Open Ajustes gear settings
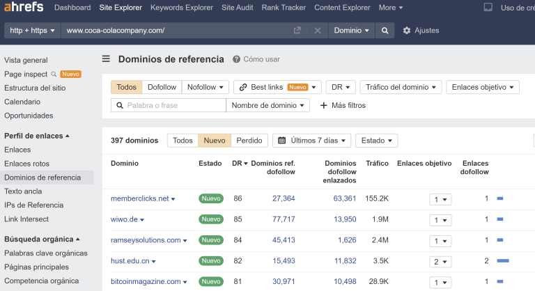This screenshot has width=535, height=291. tap(421, 31)
